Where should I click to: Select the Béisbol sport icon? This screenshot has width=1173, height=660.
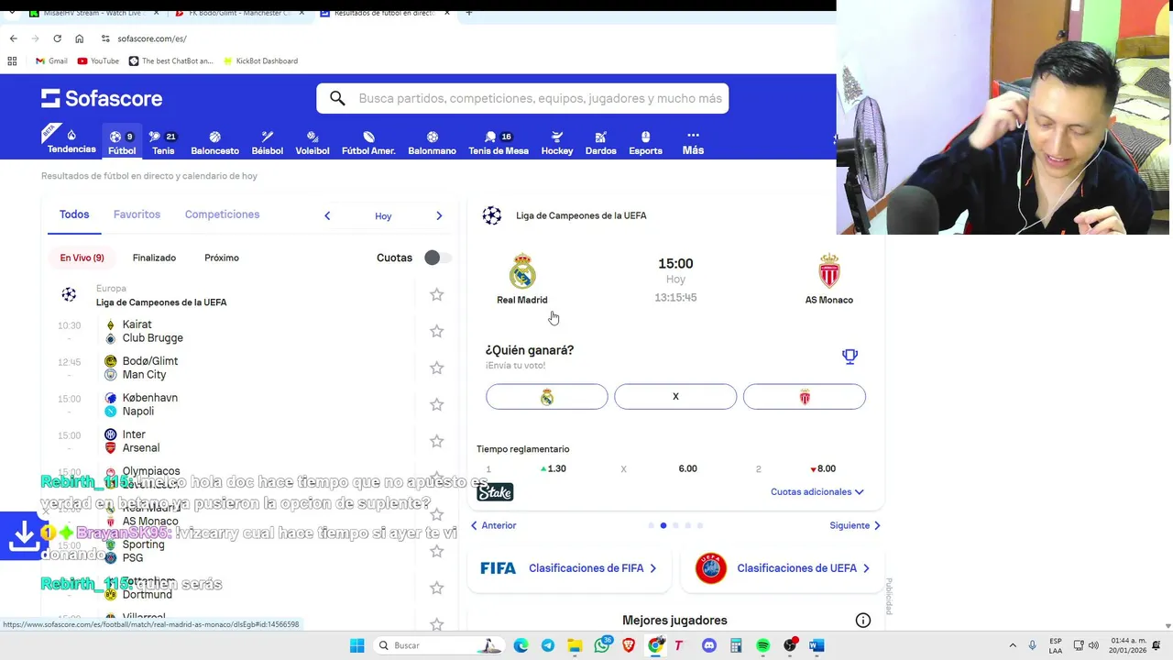coord(267,142)
